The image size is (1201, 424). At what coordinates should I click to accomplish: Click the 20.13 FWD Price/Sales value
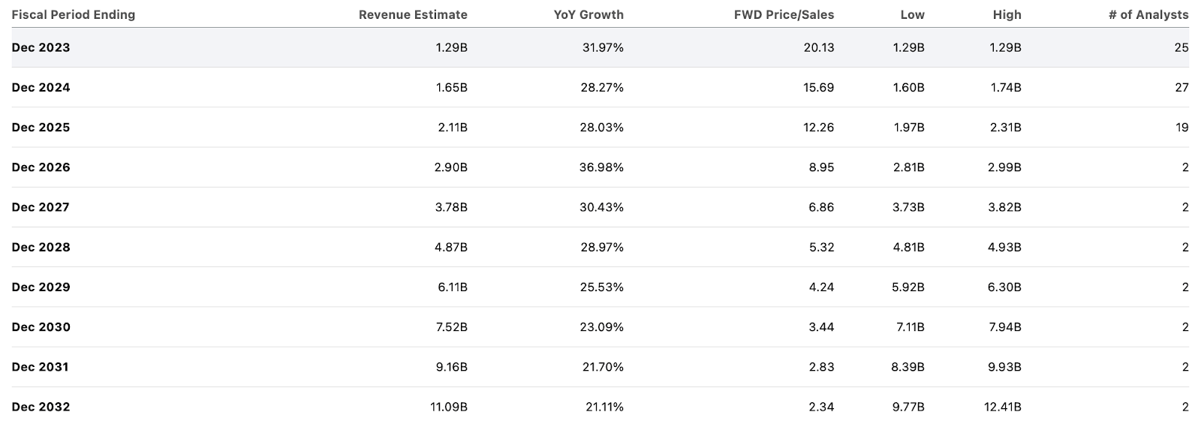pyautogui.click(x=818, y=47)
